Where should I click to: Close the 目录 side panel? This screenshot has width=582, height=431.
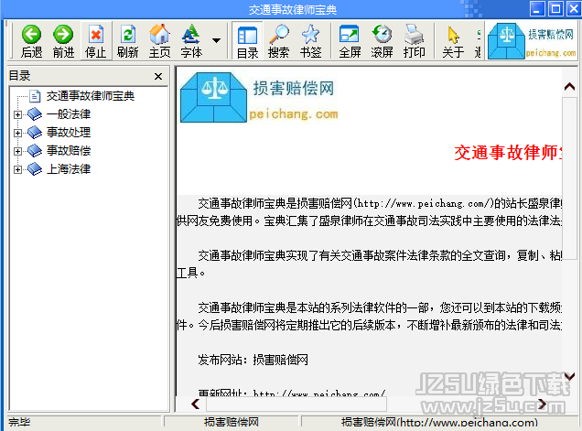click(158, 76)
